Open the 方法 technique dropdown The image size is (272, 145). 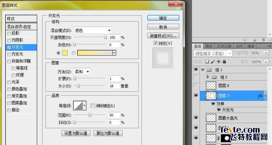[x=82, y=72]
